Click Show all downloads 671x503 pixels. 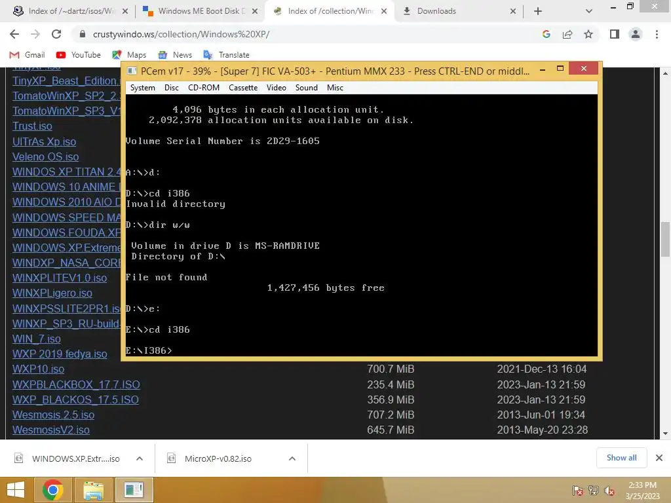point(621,458)
